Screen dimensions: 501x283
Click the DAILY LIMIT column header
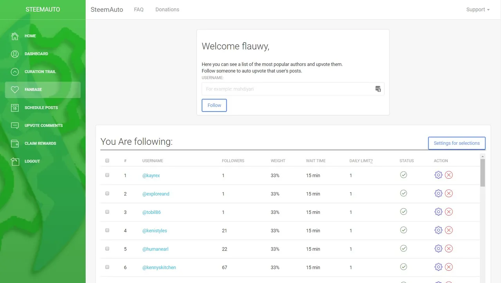tap(361, 161)
